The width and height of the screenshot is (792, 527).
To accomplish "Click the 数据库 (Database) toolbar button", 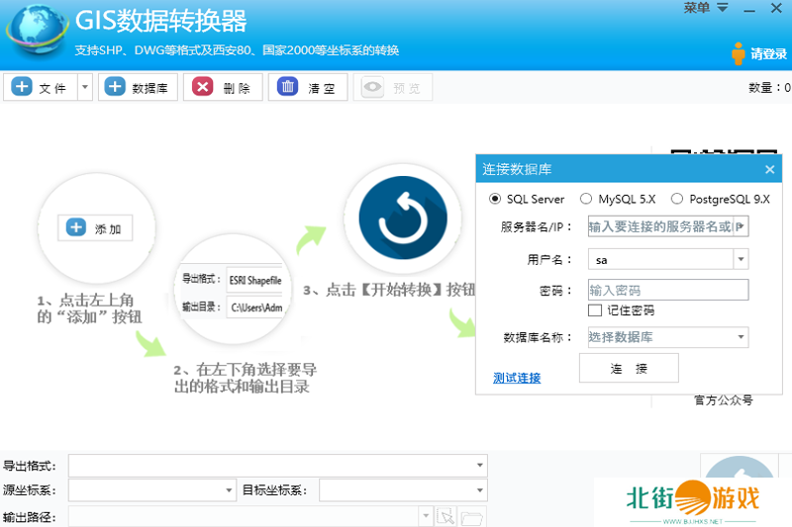I will pyautogui.click(x=138, y=88).
